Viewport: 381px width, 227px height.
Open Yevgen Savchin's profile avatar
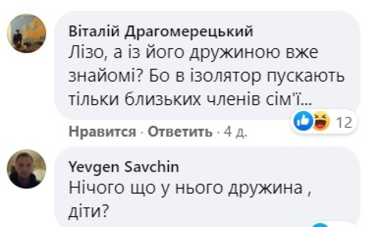point(27,169)
